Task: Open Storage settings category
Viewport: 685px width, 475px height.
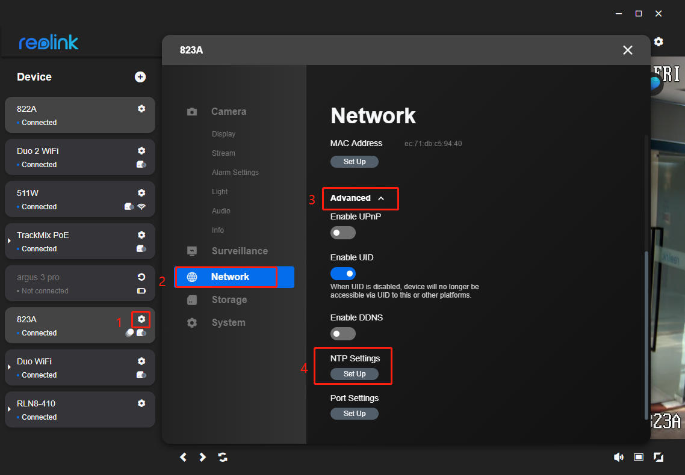Action: click(217, 299)
